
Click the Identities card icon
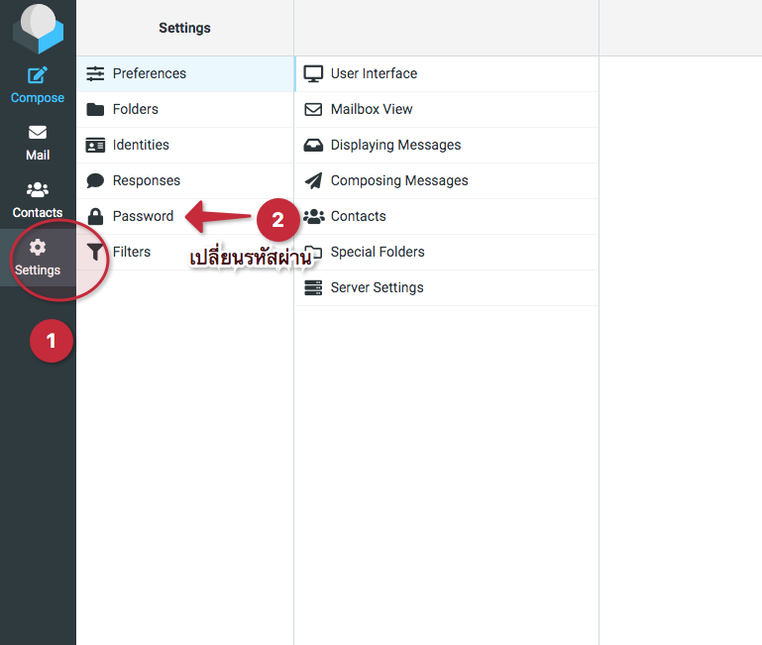tap(95, 145)
